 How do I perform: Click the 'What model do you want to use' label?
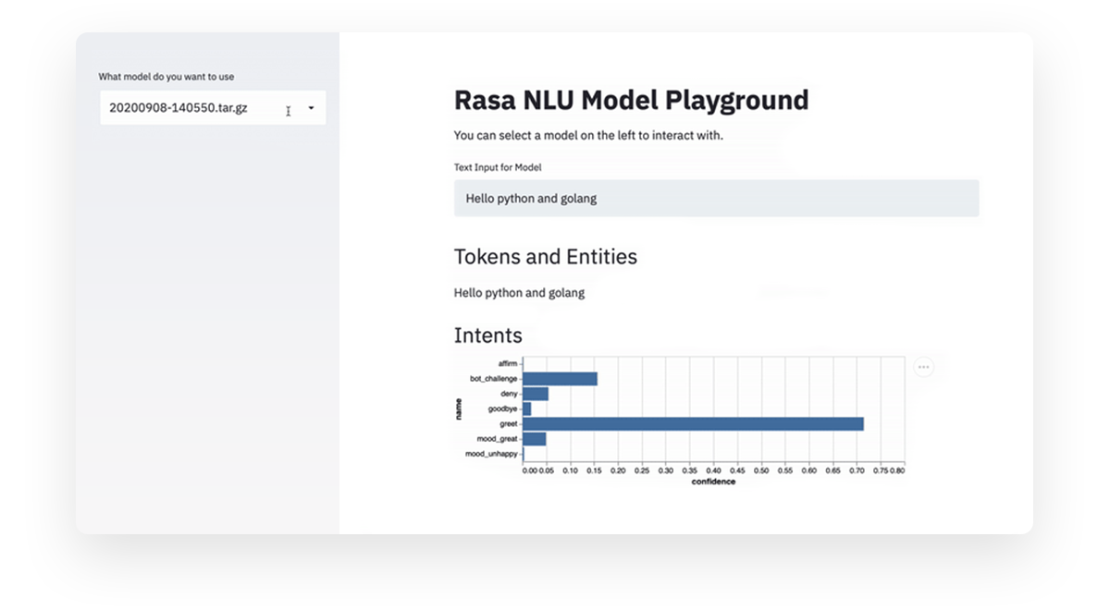[166, 77]
